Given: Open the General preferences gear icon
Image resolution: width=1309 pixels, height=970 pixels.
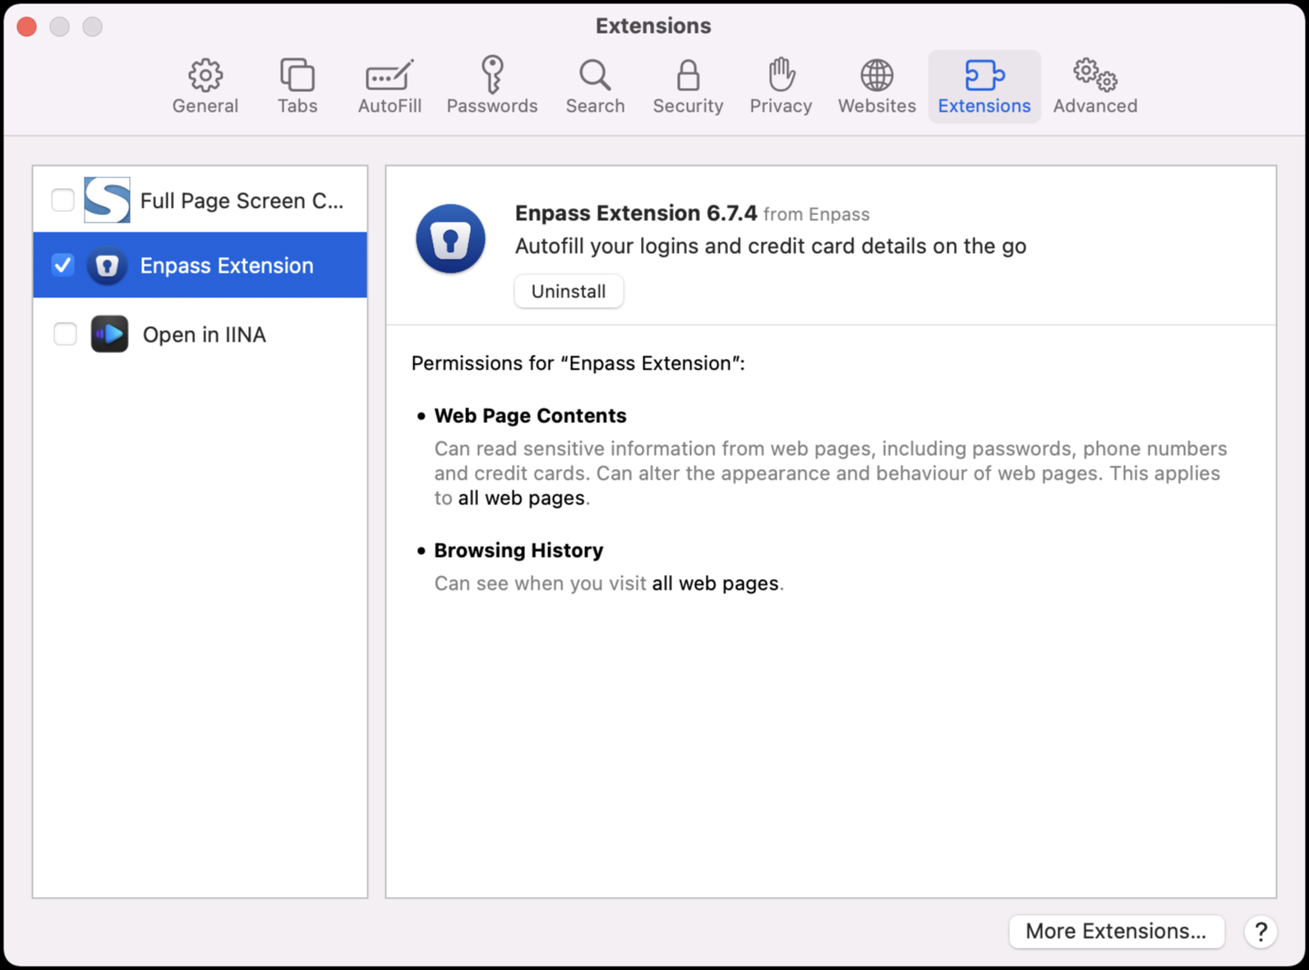Looking at the screenshot, I should point(205,76).
